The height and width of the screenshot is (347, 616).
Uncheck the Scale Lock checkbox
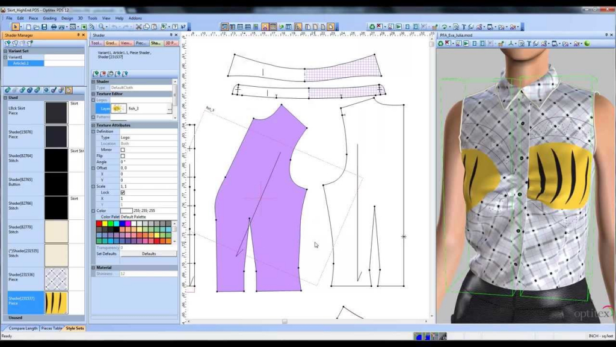coord(123,192)
